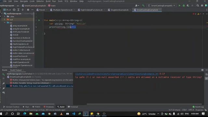The height and width of the screenshot is (117, 208).
Task: Click the error count indicator in editor
Action: pos(194,14)
